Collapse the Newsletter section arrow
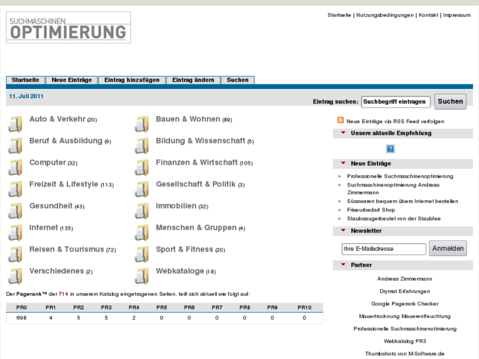Image resolution: width=479 pixels, height=359 pixels. 343,231
